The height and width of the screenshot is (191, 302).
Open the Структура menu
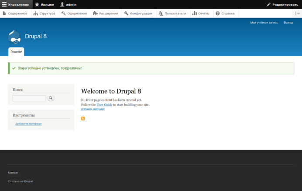click(x=45, y=13)
